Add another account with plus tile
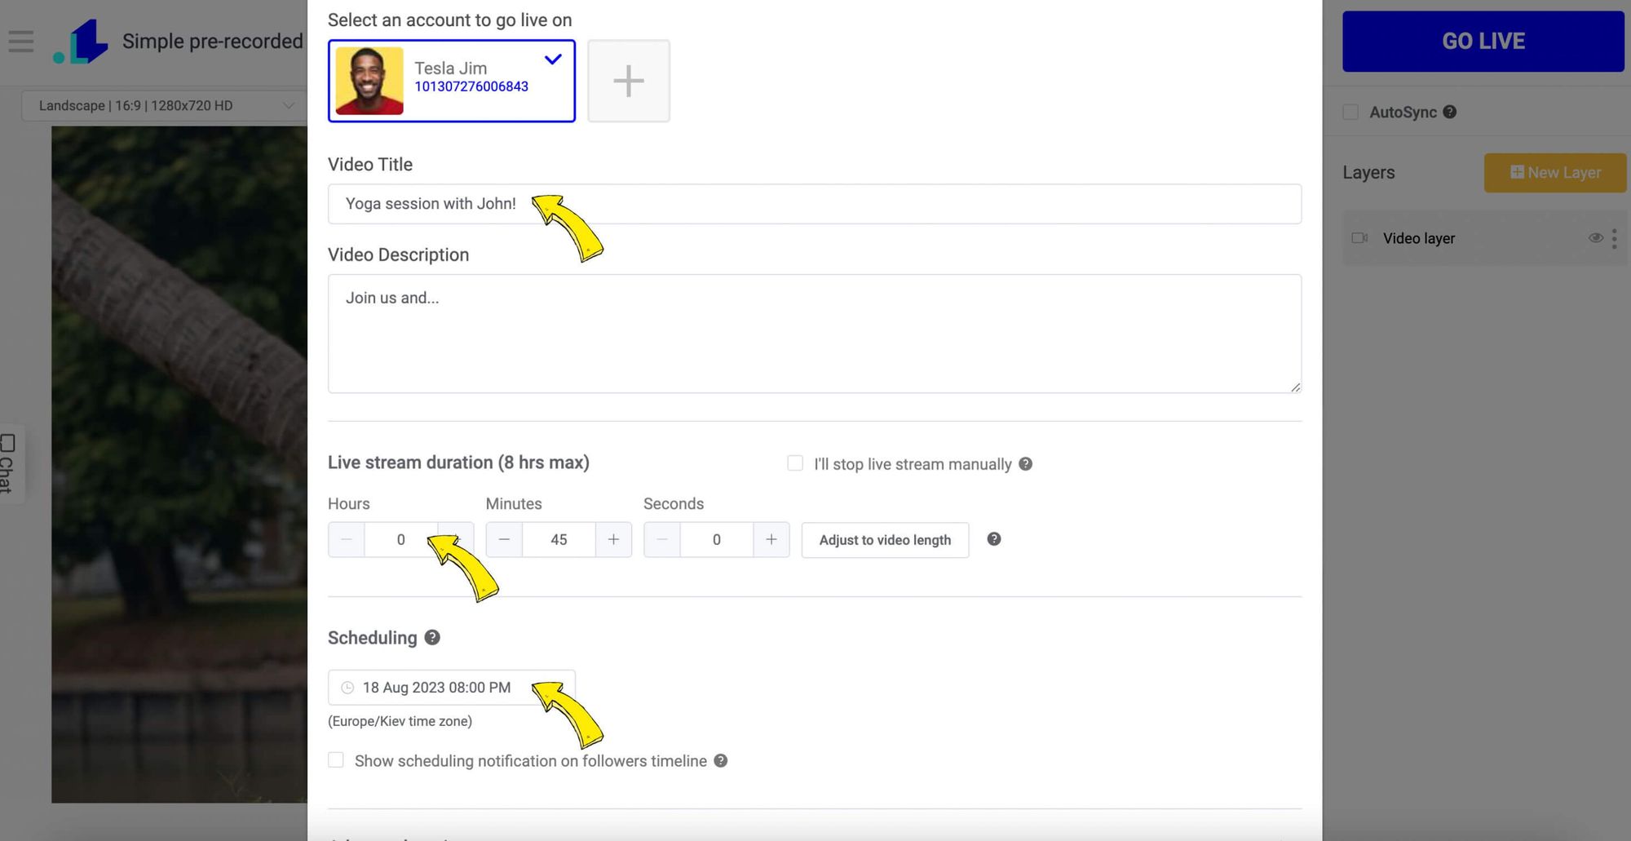Screen dimensions: 1631x841 point(629,81)
